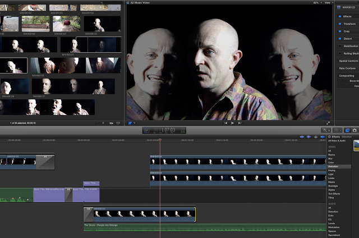
Task: Open the Retime speed menu
Action: (337, 130)
